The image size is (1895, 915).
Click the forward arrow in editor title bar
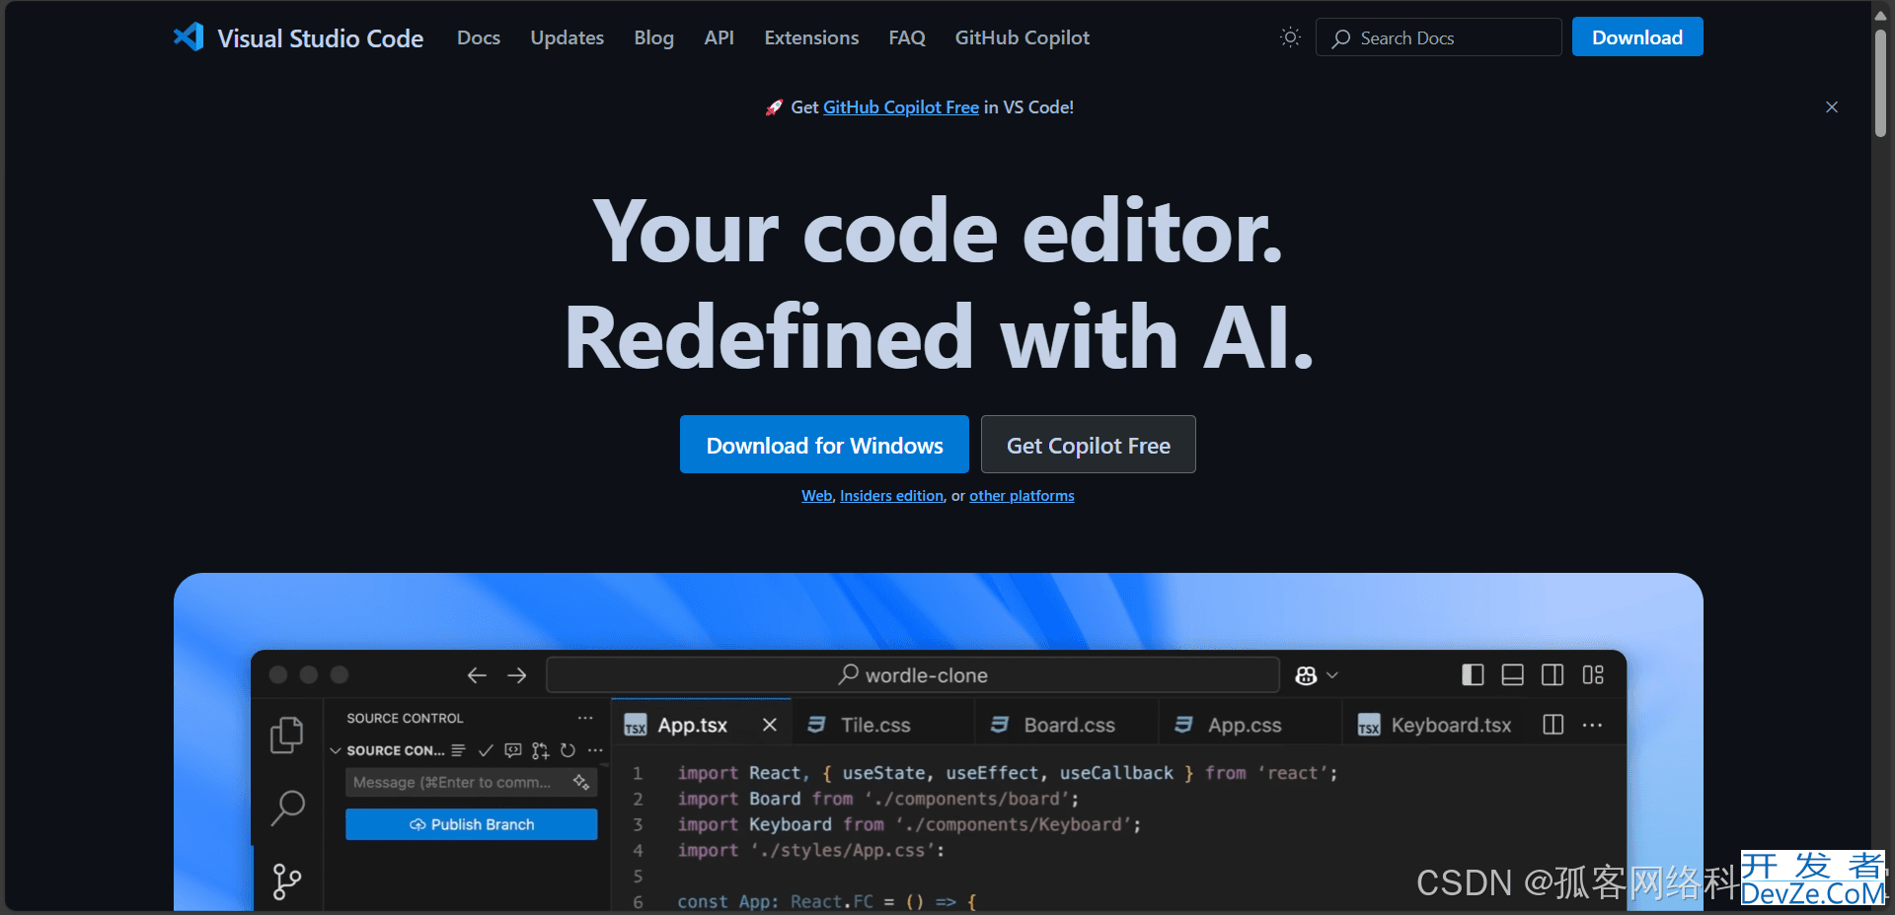pos(517,675)
